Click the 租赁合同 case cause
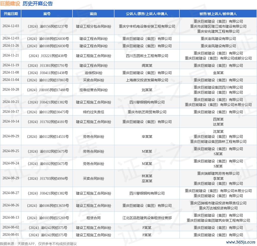Image resolution: width=257 pixels, height=246 pixels. click(93, 218)
